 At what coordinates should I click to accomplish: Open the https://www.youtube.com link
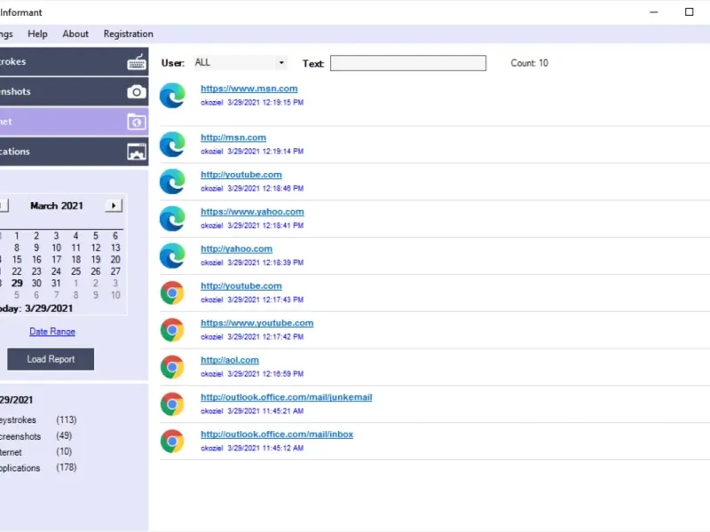click(x=256, y=323)
